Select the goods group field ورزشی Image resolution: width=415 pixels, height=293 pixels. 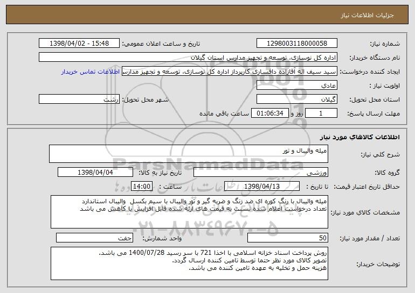point(261,173)
